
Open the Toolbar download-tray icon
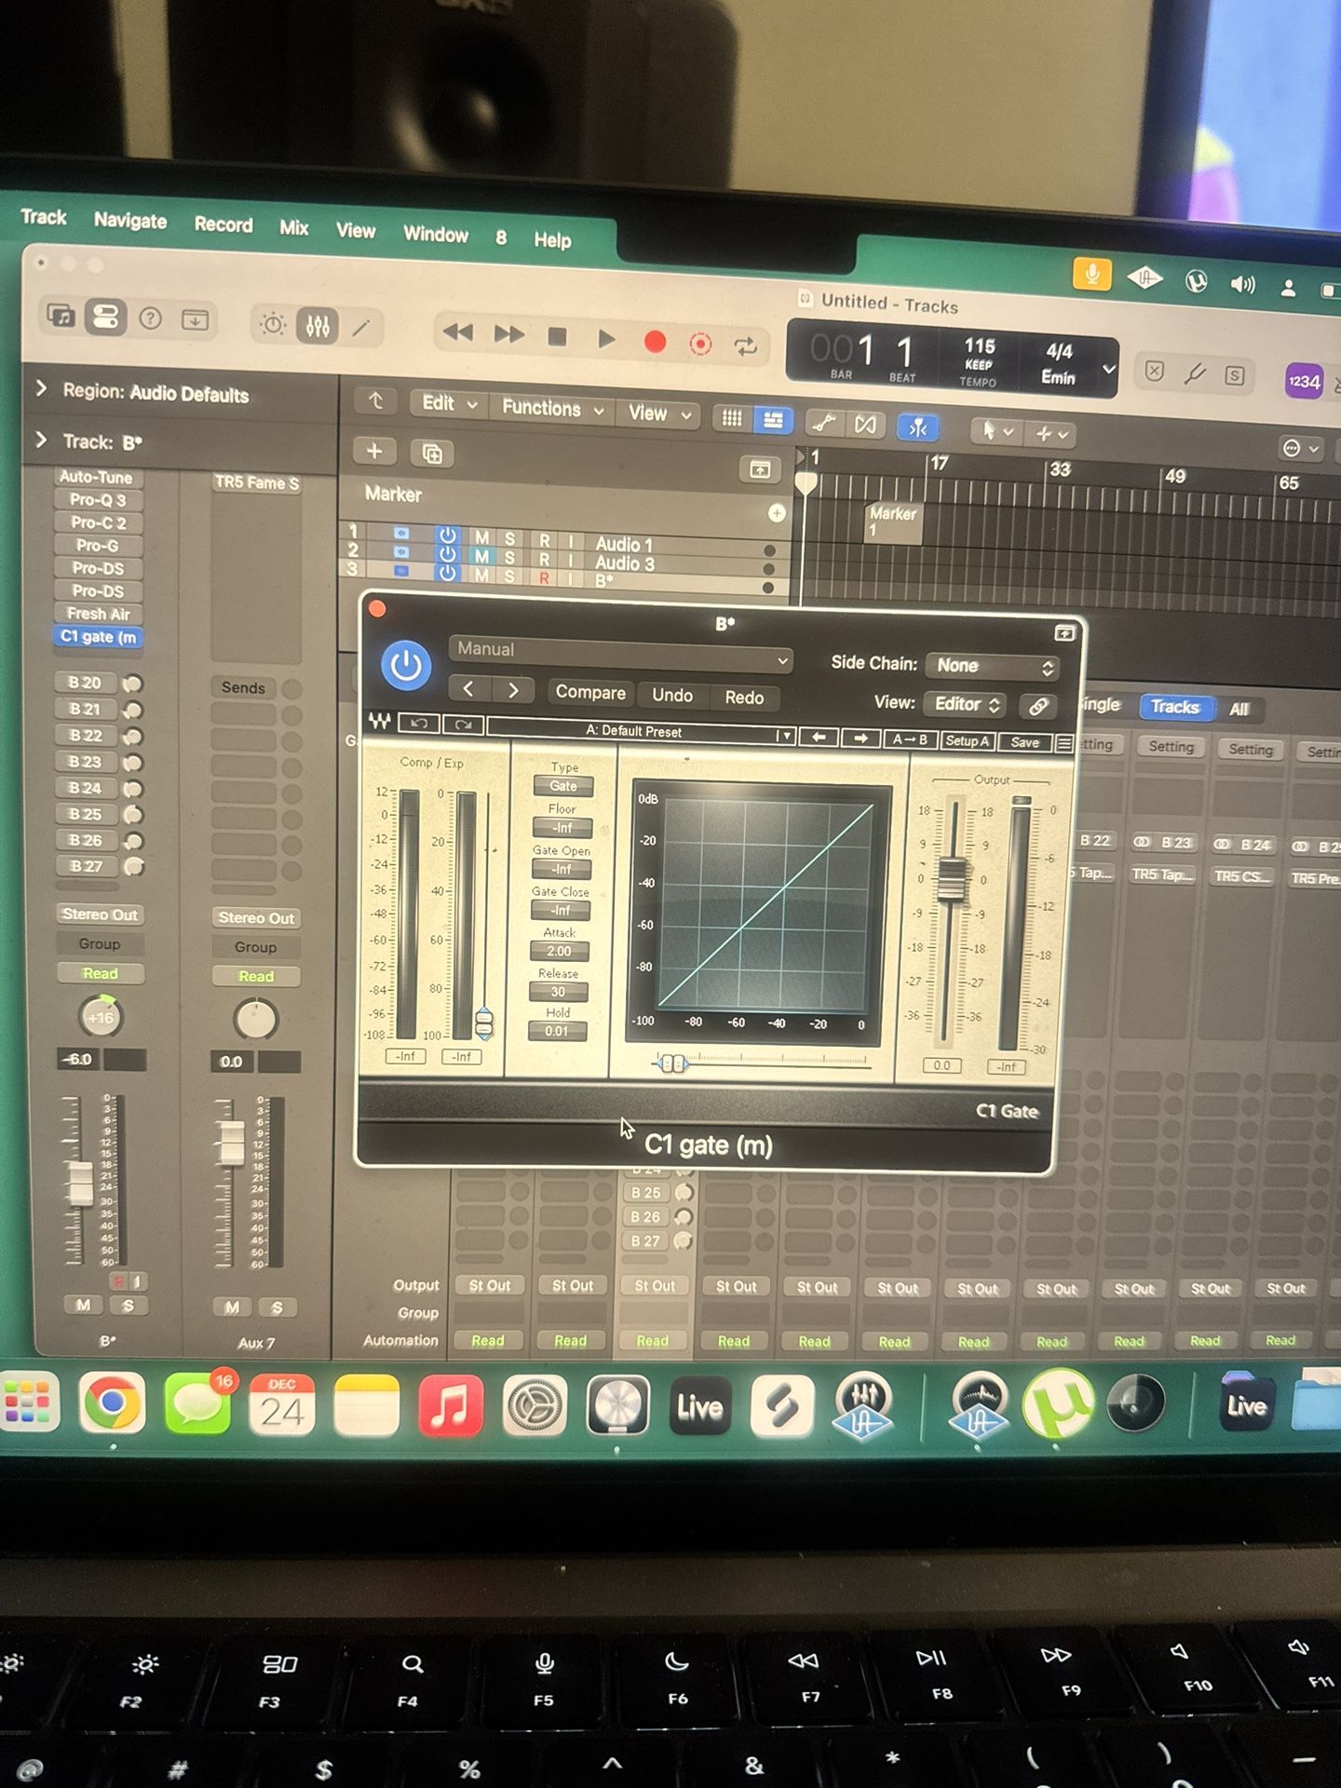(195, 320)
